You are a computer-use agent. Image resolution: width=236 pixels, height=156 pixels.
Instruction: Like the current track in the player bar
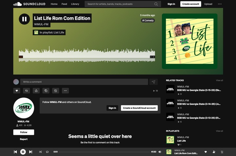pos(206,152)
